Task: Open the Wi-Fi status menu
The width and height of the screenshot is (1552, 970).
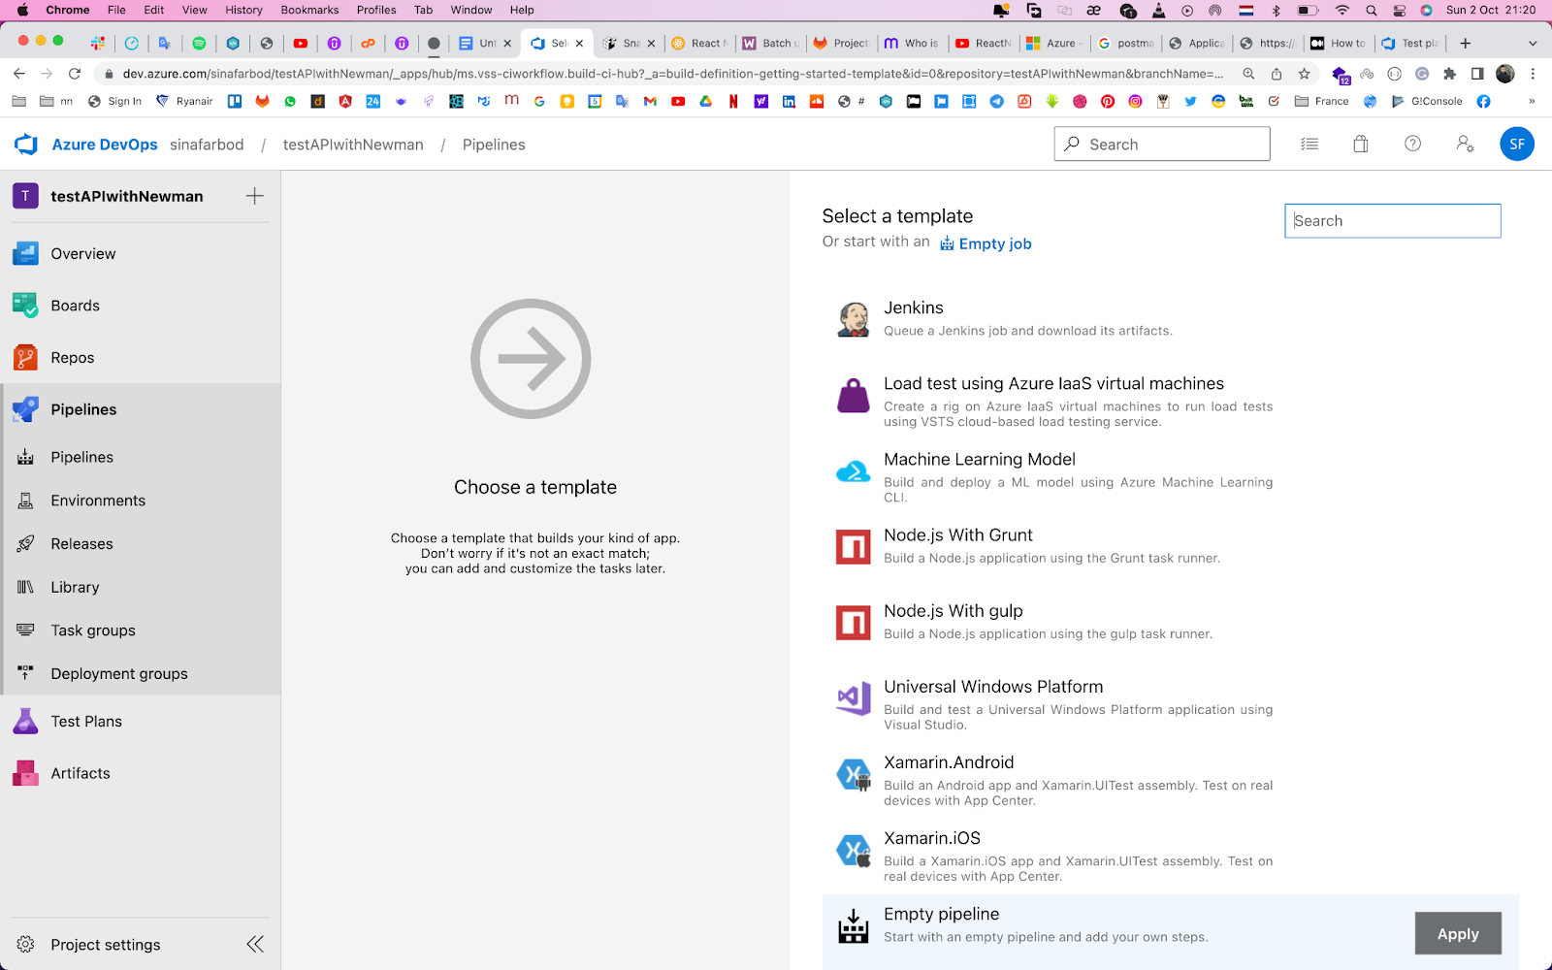Action: pyautogui.click(x=1342, y=10)
